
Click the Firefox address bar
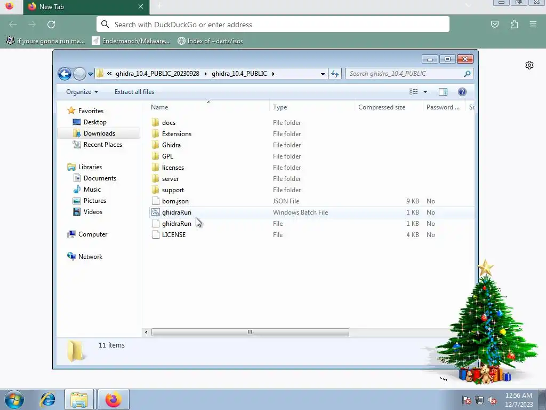(272, 25)
